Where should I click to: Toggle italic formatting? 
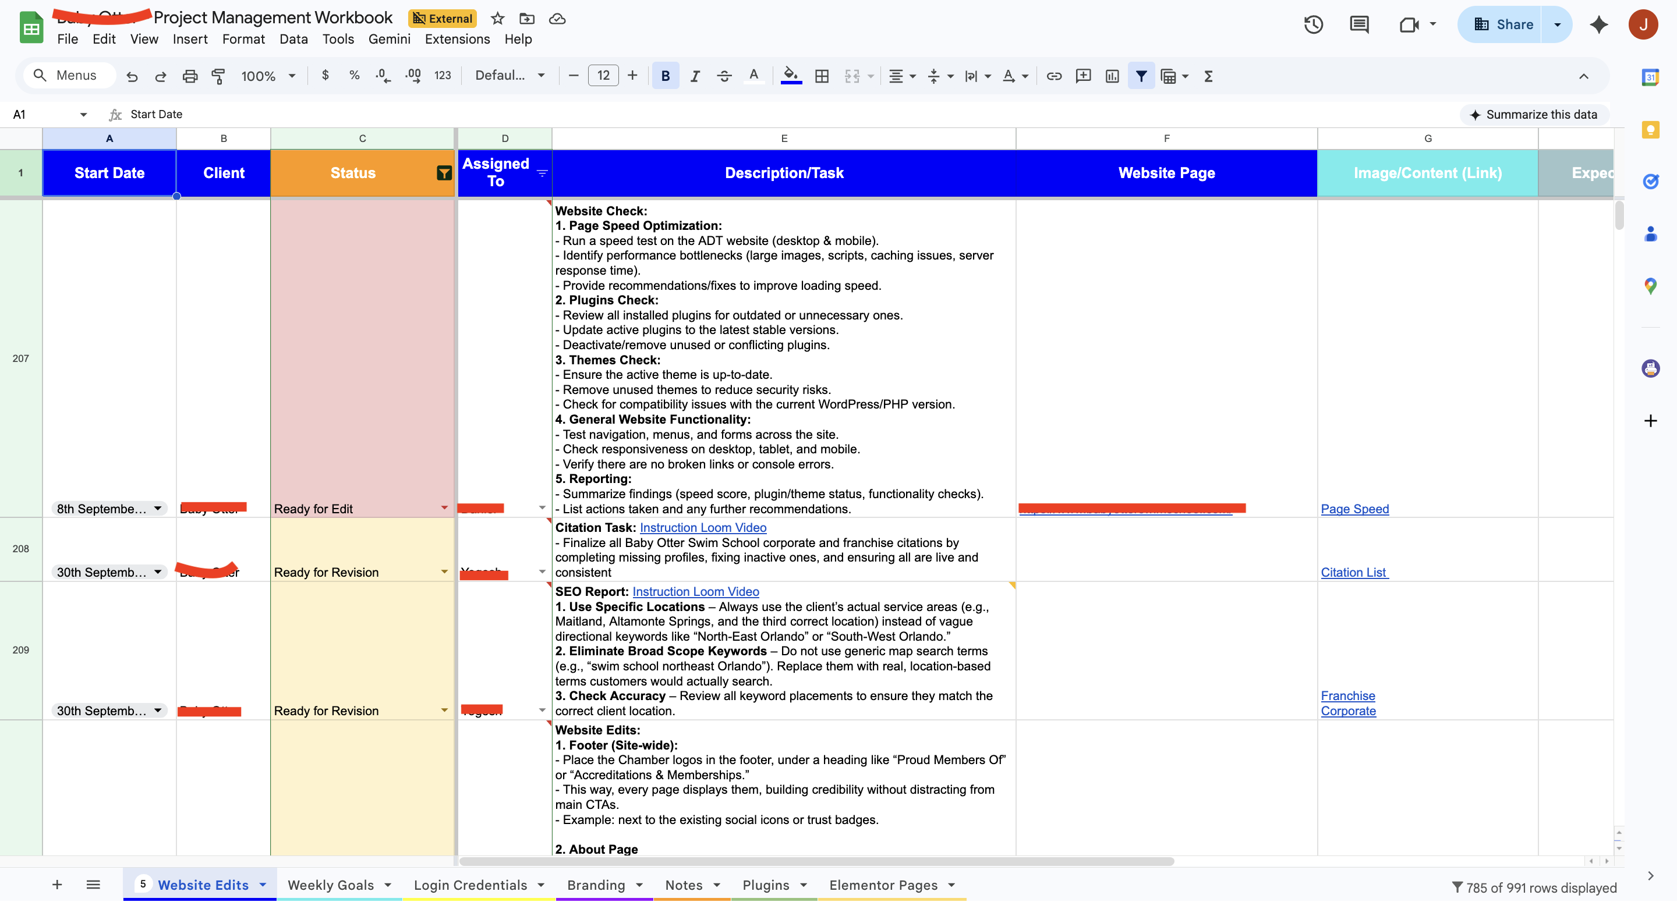click(x=695, y=76)
